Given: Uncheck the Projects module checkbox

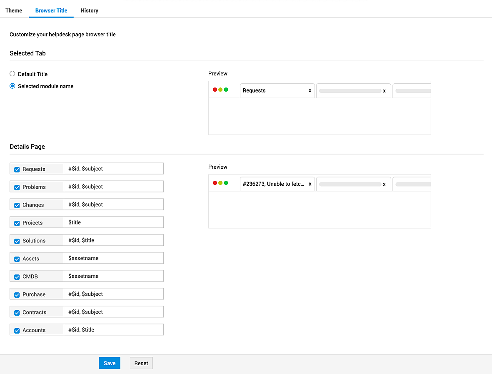Looking at the screenshot, I should [17, 223].
